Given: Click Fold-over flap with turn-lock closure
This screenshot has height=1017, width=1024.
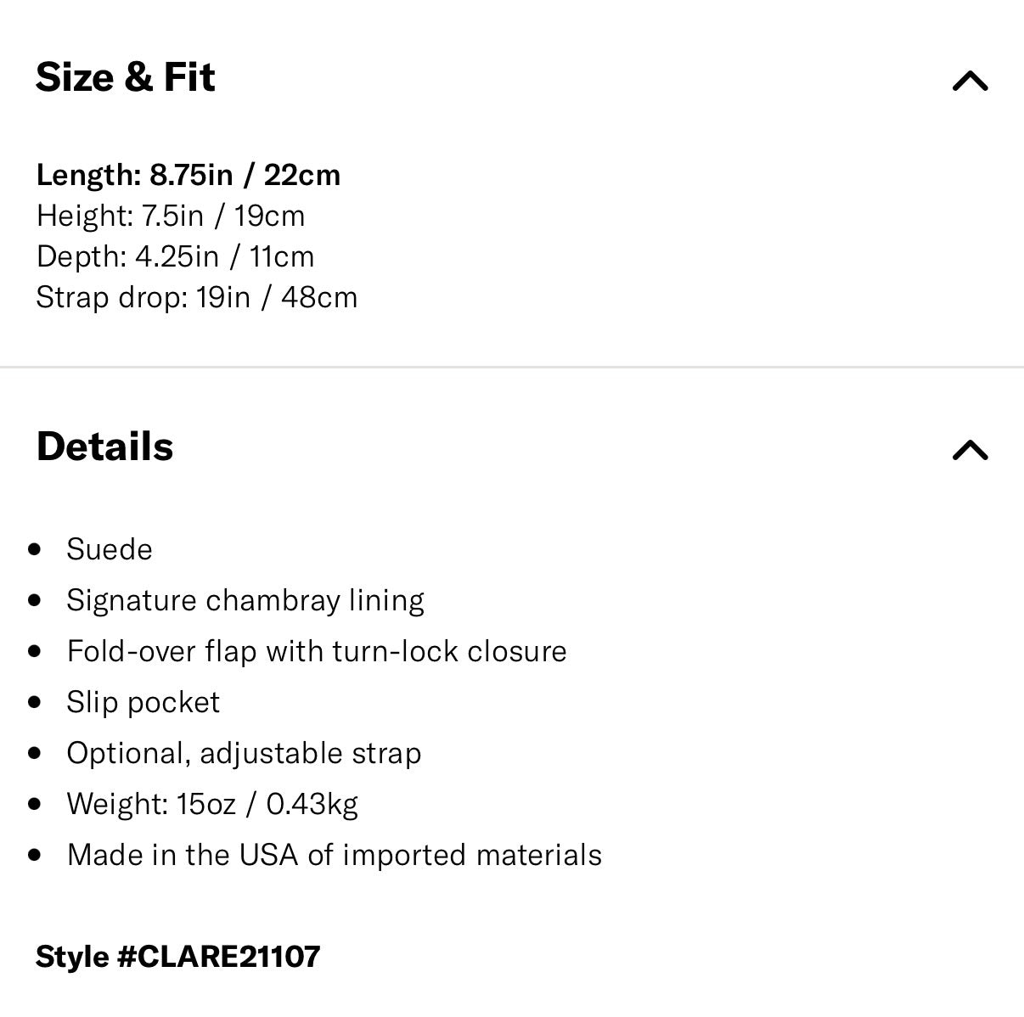Looking at the screenshot, I should (x=317, y=651).
